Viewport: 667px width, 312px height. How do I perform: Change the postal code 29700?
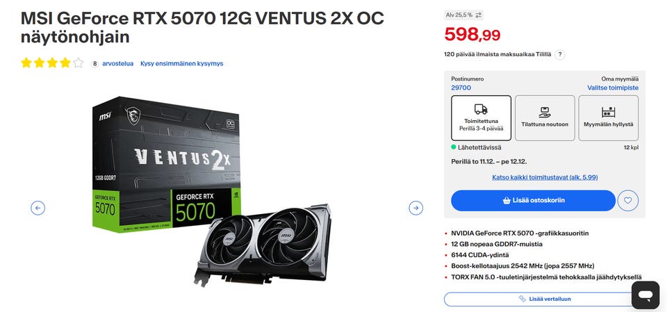click(461, 88)
